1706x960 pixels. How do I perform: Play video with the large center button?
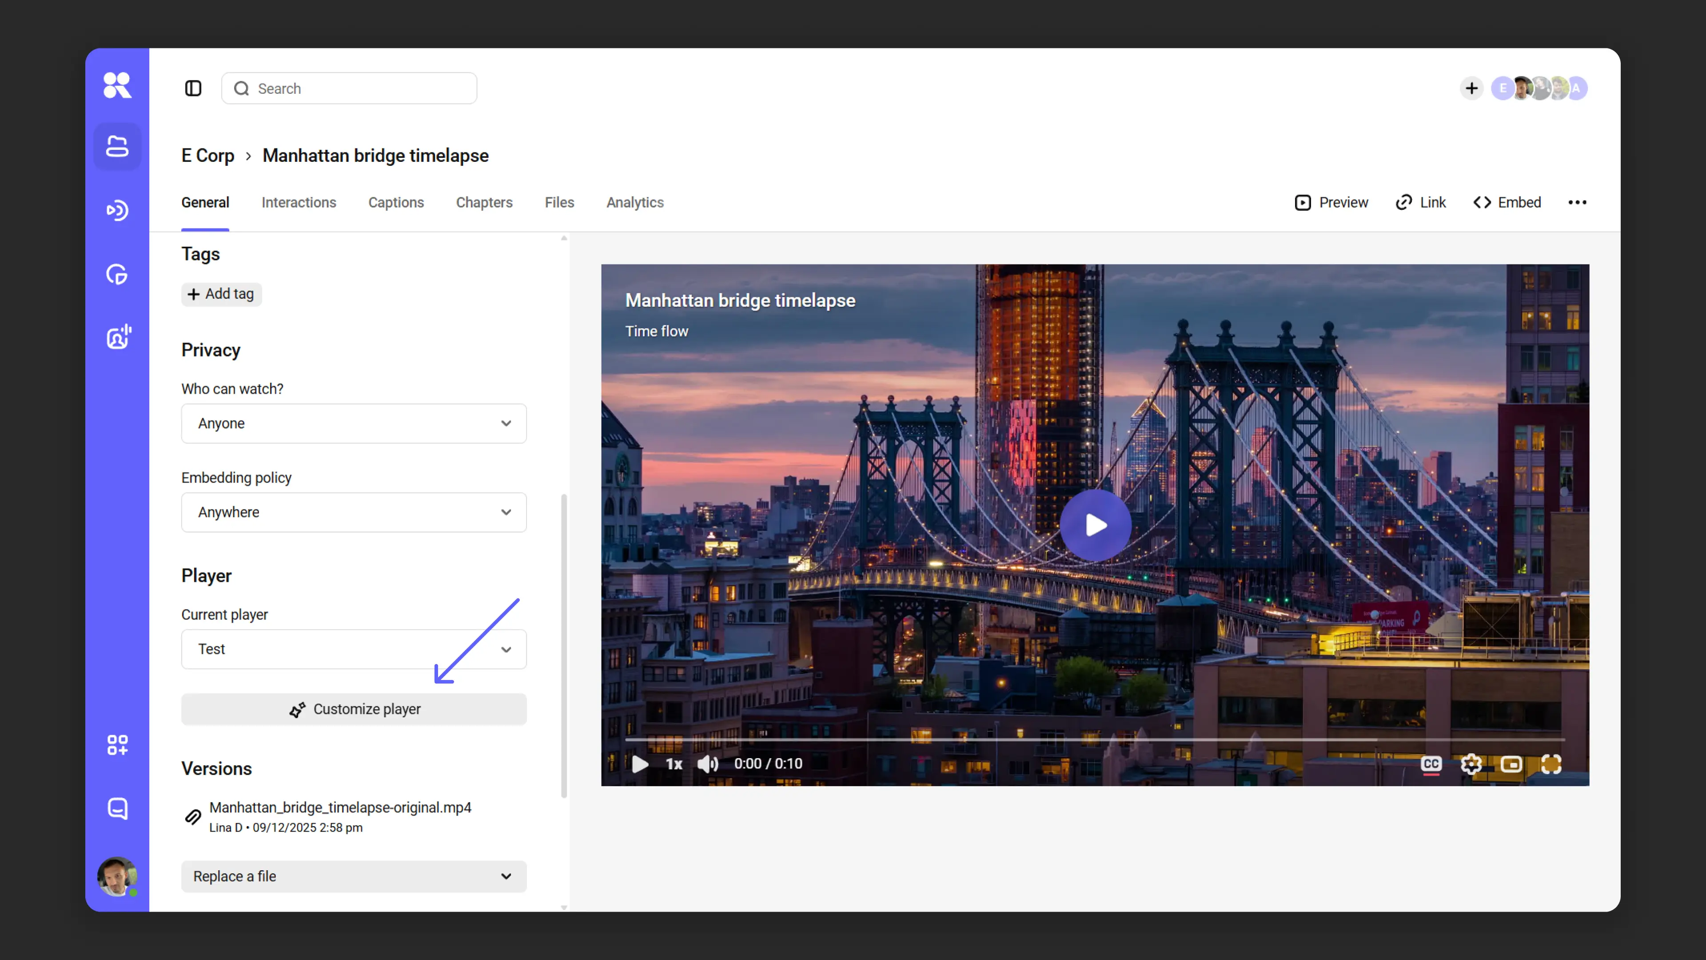click(1096, 525)
